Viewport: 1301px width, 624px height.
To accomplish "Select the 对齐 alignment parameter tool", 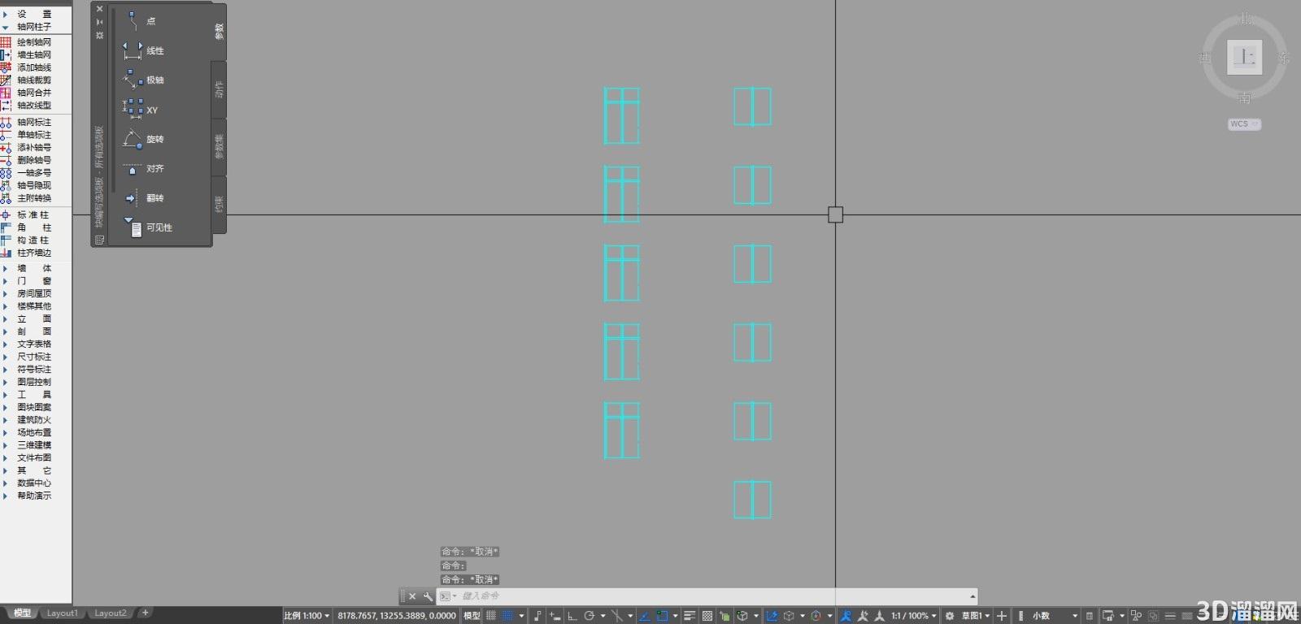I will tap(143, 168).
